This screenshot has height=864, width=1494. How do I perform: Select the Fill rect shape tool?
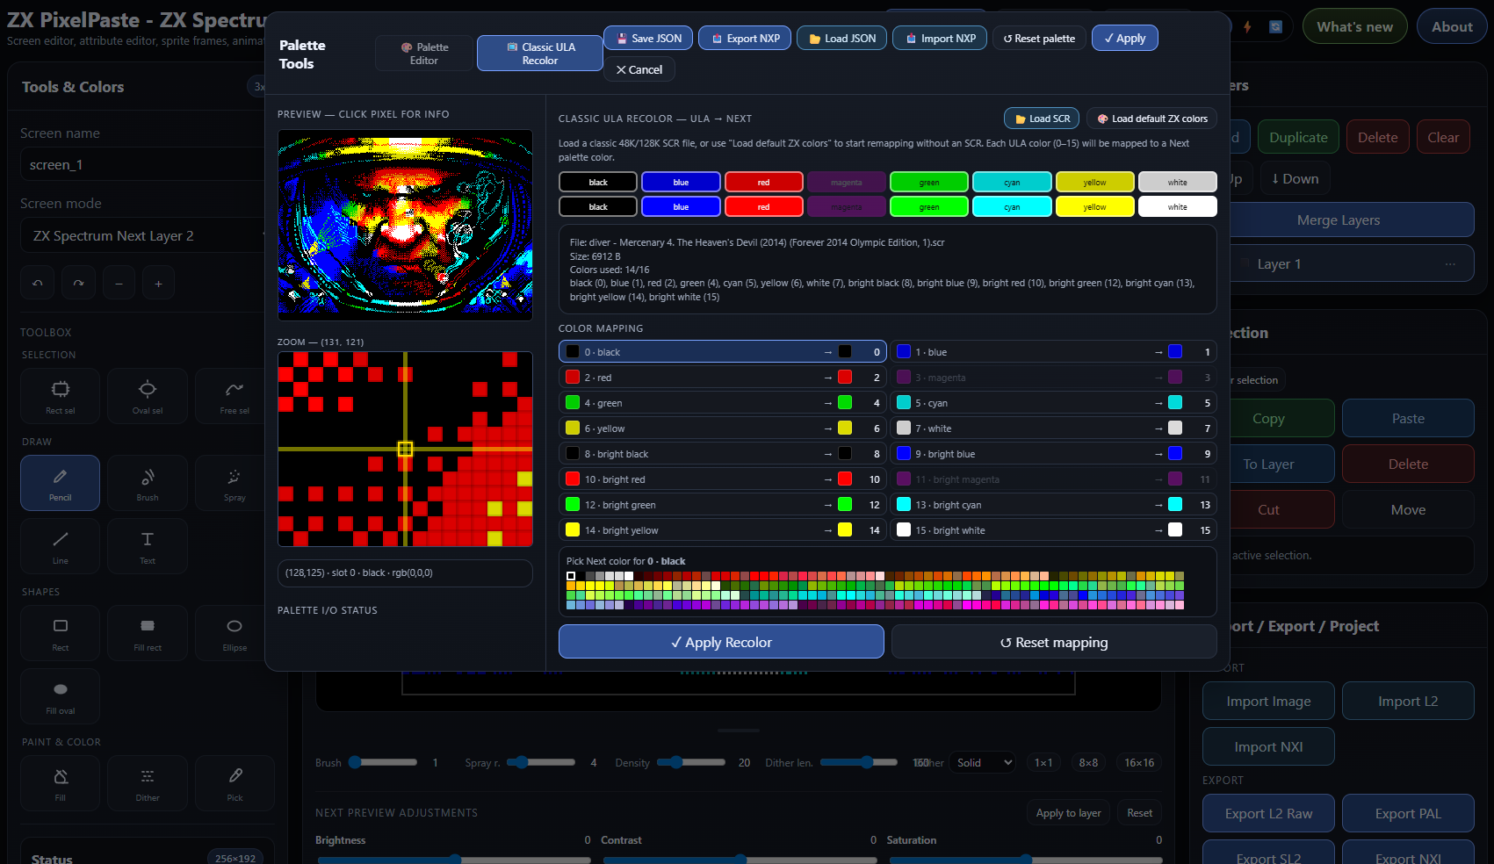148,632
